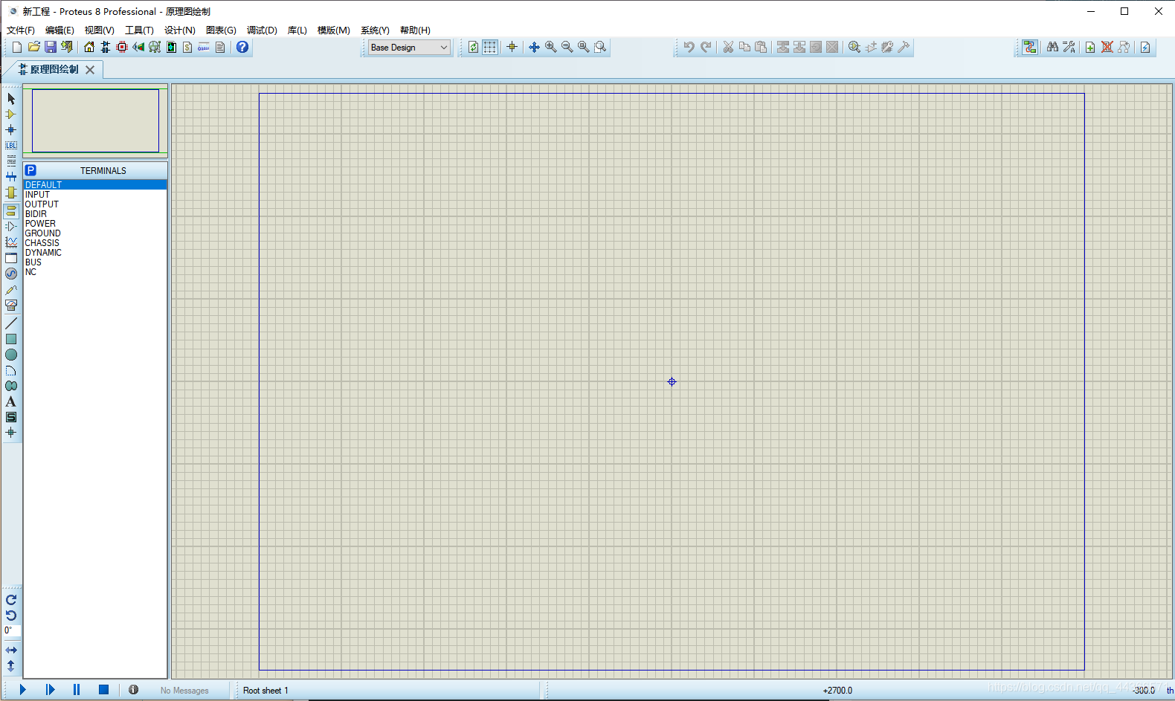Click the rotation angle input field

pyautogui.click(x=12, y=630)
